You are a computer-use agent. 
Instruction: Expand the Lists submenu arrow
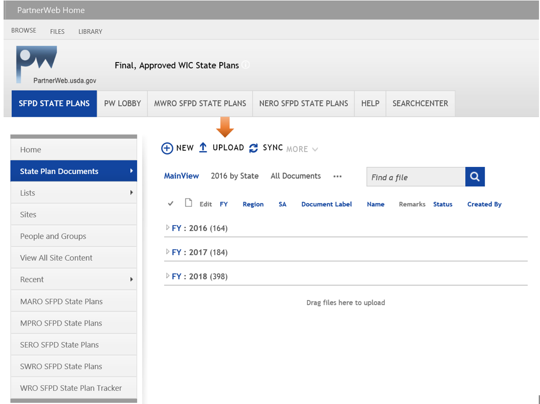(x=131, y=193)
